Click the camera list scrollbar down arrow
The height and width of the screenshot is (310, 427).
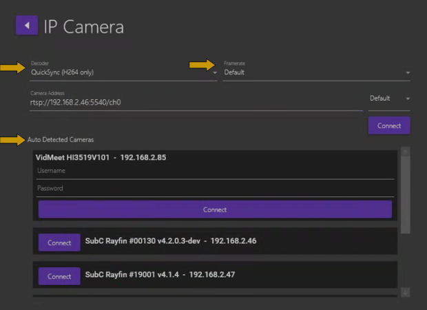405,292
